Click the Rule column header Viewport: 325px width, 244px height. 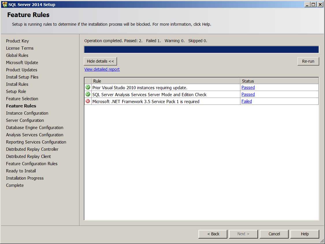[x=166, y=81]
